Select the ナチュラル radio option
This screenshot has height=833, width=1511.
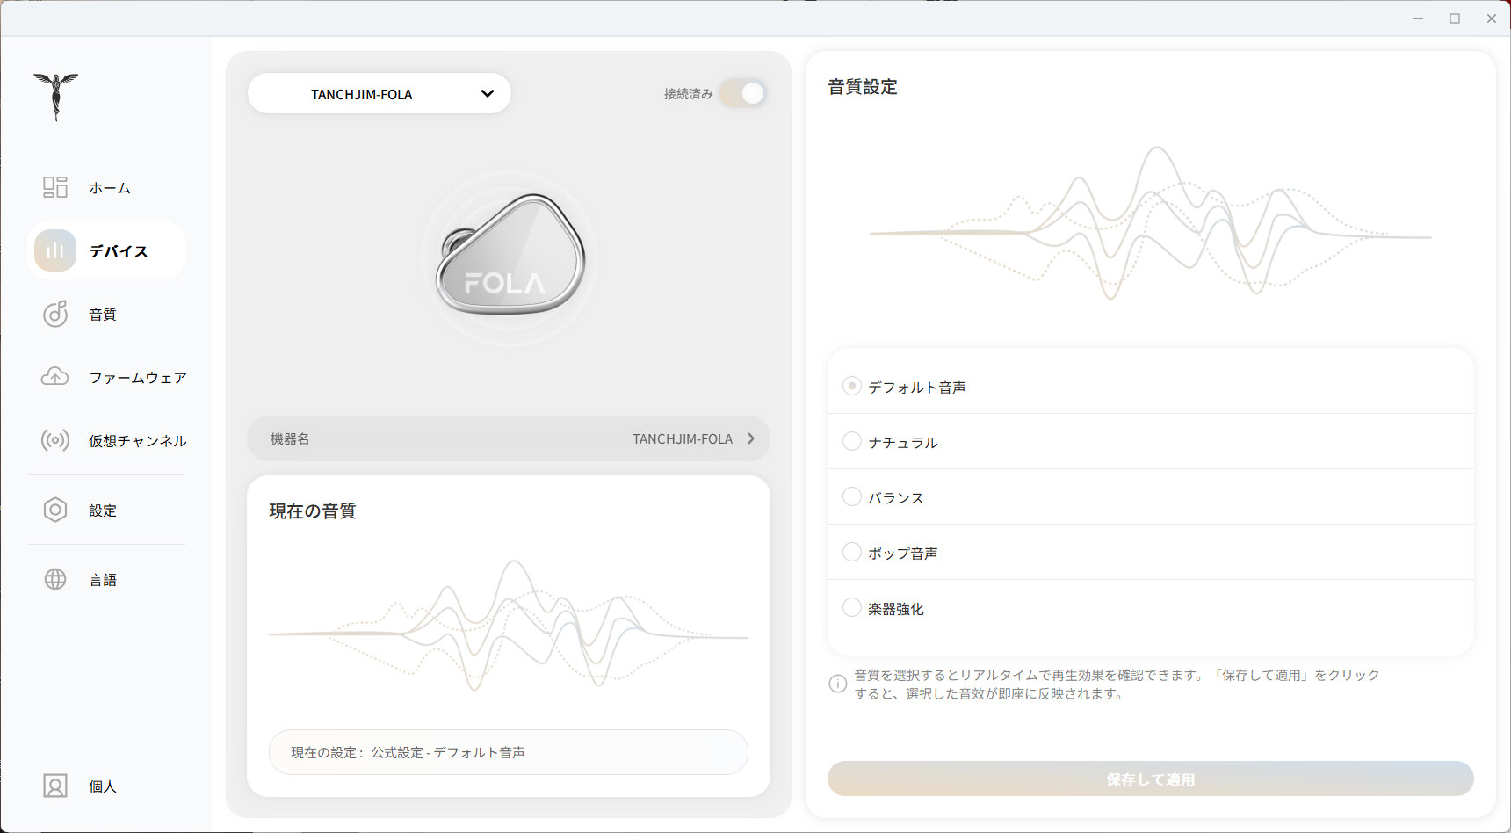click(x=851, y=441)
